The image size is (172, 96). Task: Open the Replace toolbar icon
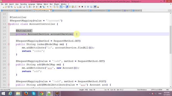[44, 7]
